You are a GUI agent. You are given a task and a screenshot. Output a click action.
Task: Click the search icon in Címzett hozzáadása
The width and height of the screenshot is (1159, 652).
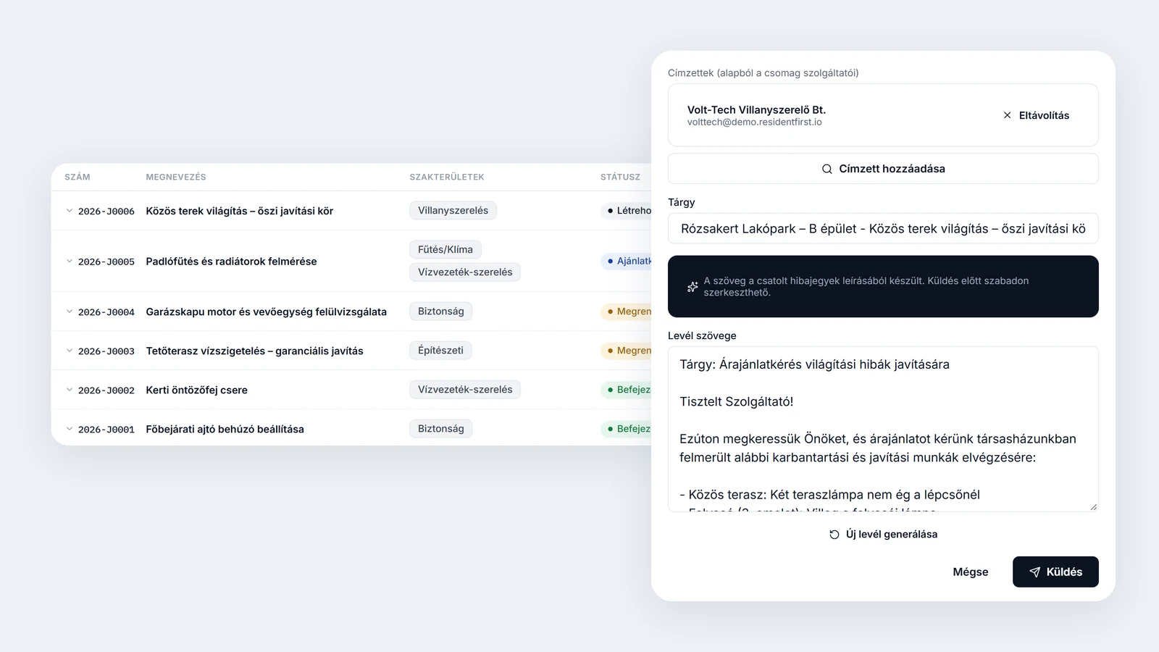827,169
